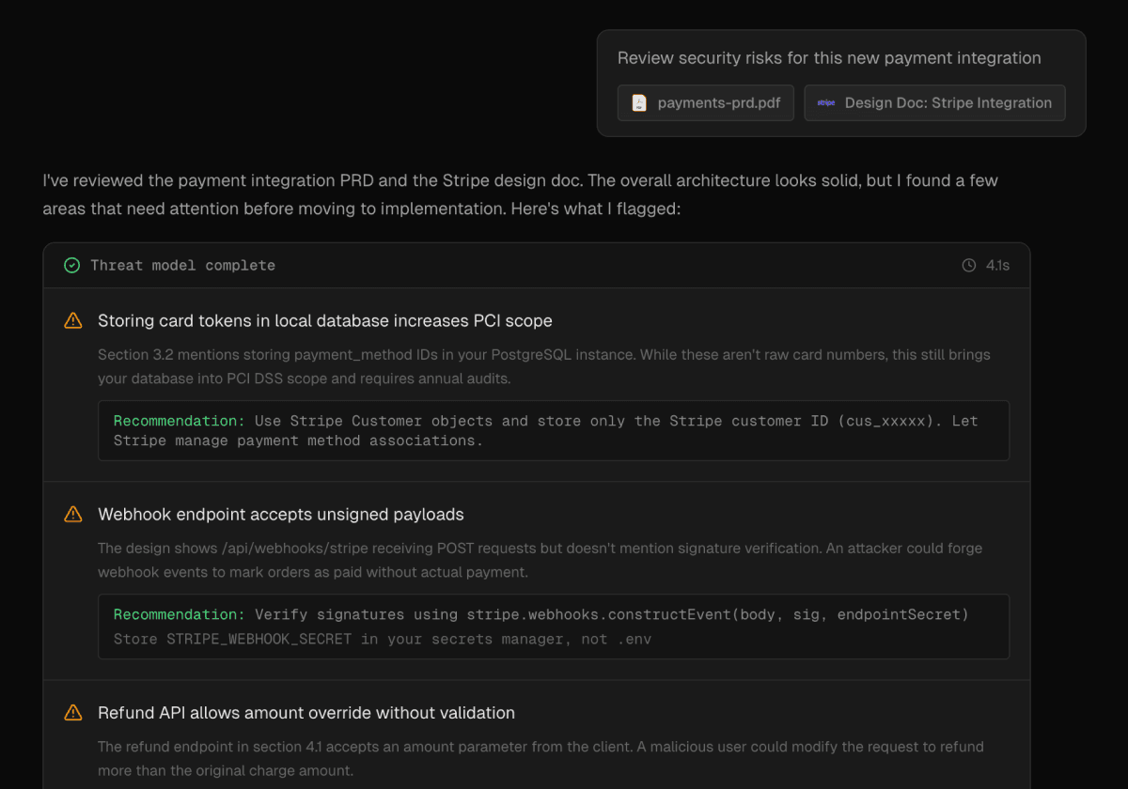Image resolution: width=1128 pixels, height=789 pixels.
Task: Open the payments-prd.pdf attachment
Action: [706, 103]
